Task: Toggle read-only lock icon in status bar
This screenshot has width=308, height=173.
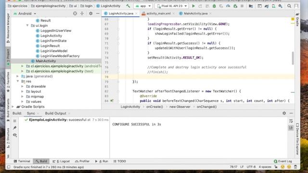Action: click(x=276, y=167)
